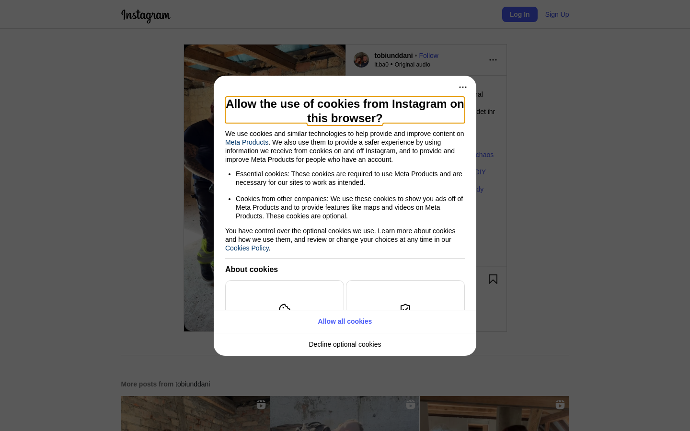Screen dimensions: 690x431
Task: Save post with the bookmark icon
Action: 493,279
